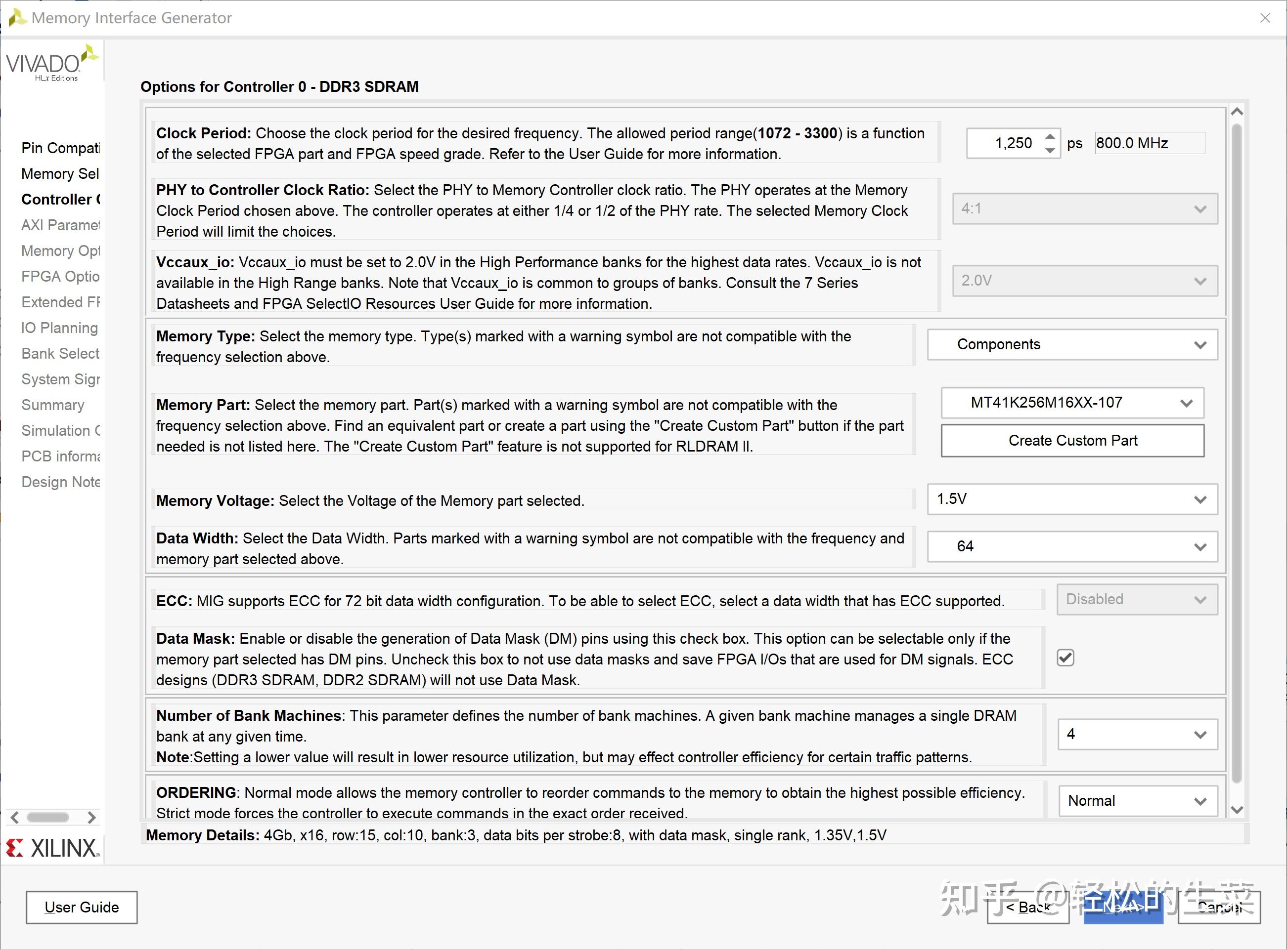This screenshot has width=1287, height=950.
Task: Select the Memory Options step in sidebar
Action: pyautogui.click(x=60, y=251)
